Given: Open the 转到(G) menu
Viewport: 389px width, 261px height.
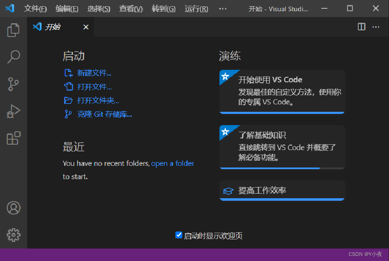Looking at the screenshot, I should coord(163,9).
